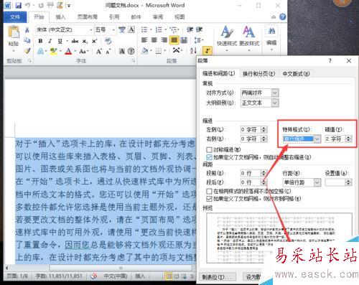The image size is (359, 285).
Task: Open the font size dropdown
Action: point(113,29)
